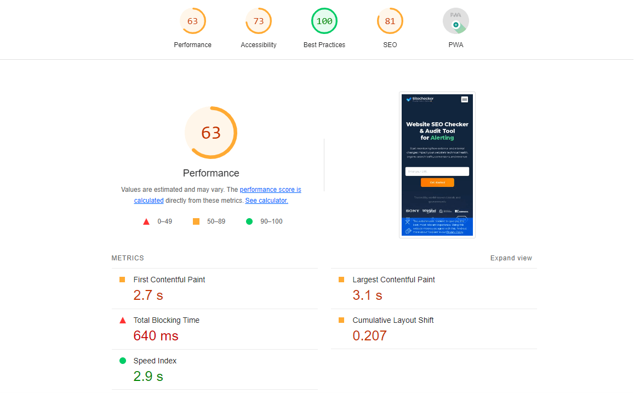Click the Performance label under top gauge

coord(193,45)
